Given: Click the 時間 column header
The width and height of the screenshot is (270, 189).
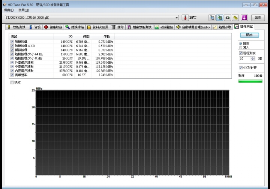Looking at the screenshot, I should pyautogui.click(x=83, y=36).
